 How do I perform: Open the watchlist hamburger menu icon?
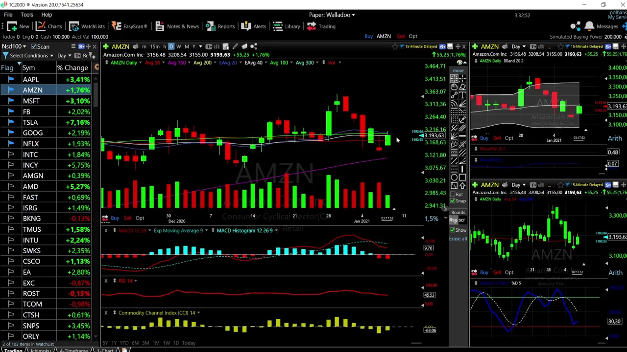coord(73,46)
